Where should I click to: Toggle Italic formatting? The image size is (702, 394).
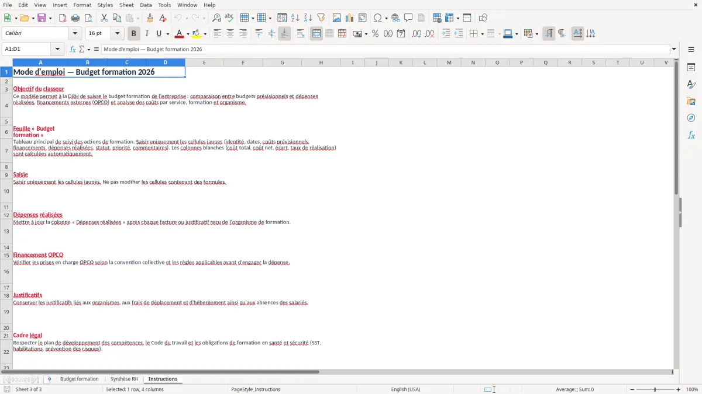(x=147, y=34)
